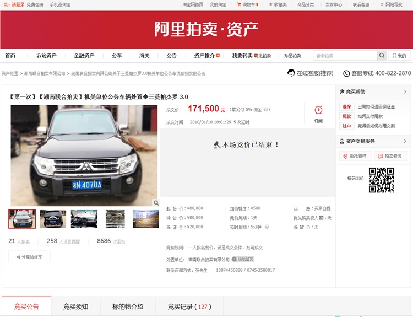This screenshot has width=413, height=317.
Task: Expand the 资产交易服务 panel chevron
Action: [x=405, y=142]
